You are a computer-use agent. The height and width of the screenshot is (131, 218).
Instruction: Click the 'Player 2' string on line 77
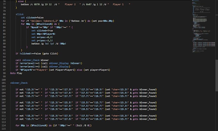[70, 4]
